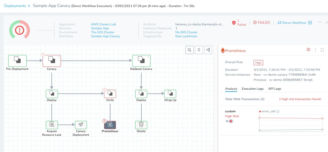Click the red alert badge on the Canary node

tap(43, 55)
